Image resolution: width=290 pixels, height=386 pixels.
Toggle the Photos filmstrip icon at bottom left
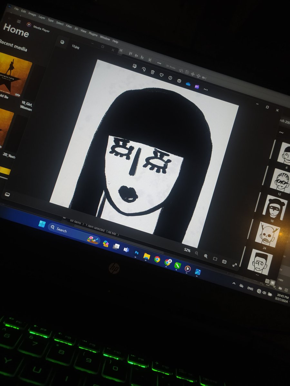click(7, 195)
